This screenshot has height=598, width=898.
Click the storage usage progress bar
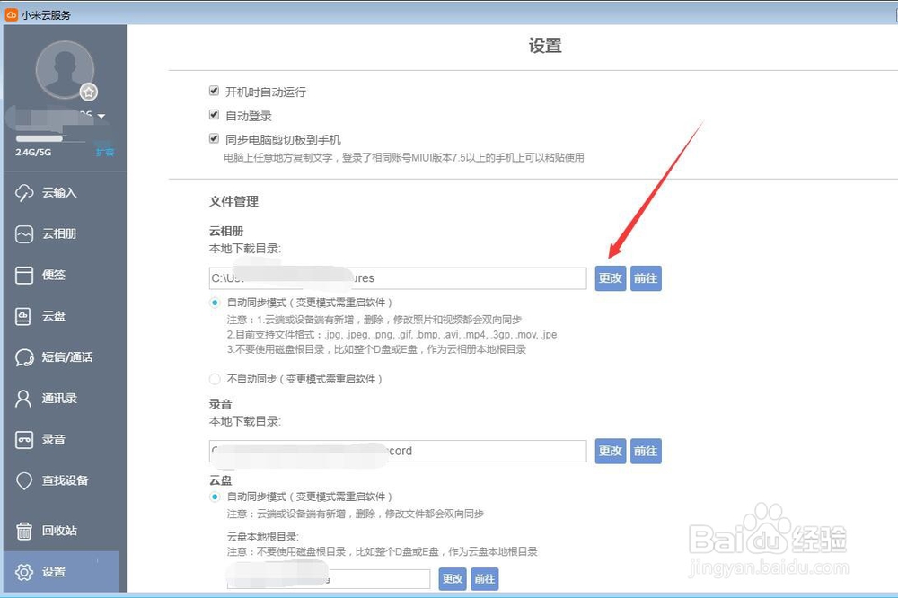point(50,138)
